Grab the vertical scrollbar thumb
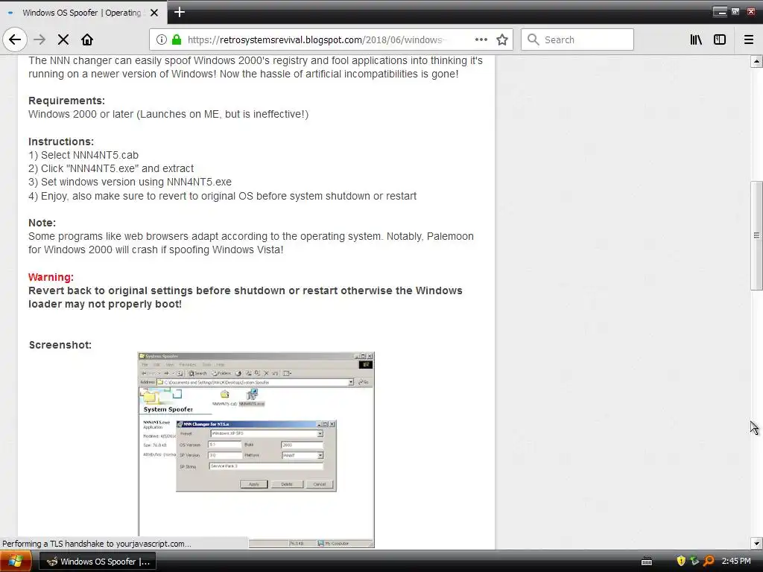This screenshot has height=572, width=763. click(756, 236)
